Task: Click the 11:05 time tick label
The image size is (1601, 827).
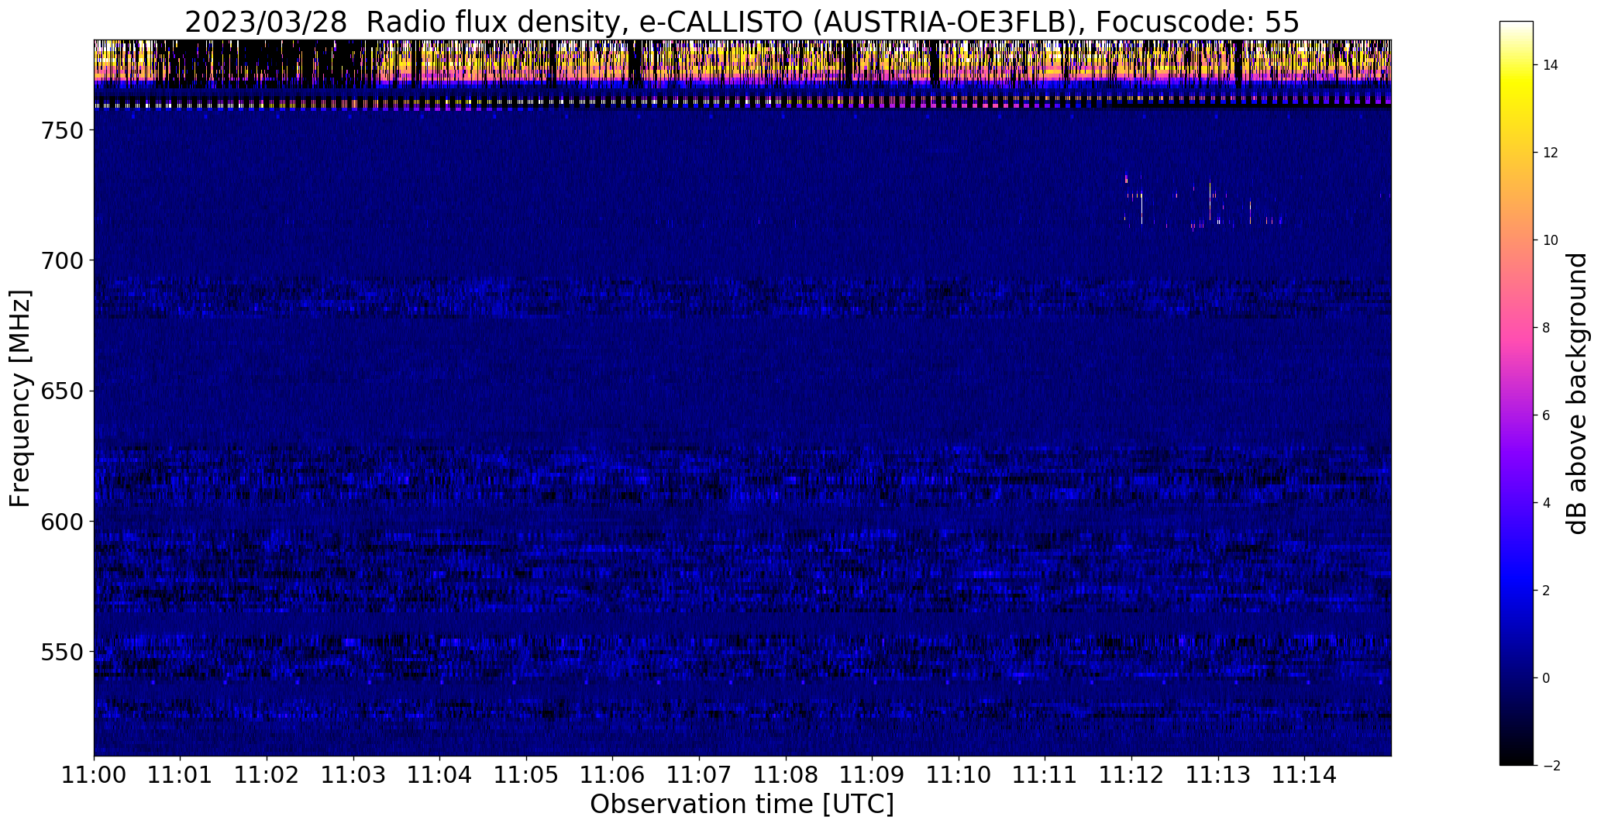Action: point(526,775)
